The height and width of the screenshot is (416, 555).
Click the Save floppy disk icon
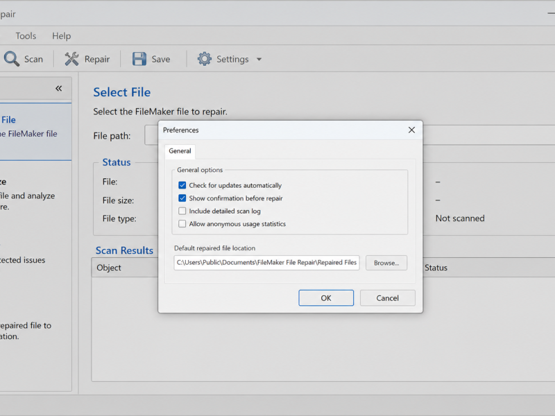pos(139,59)
